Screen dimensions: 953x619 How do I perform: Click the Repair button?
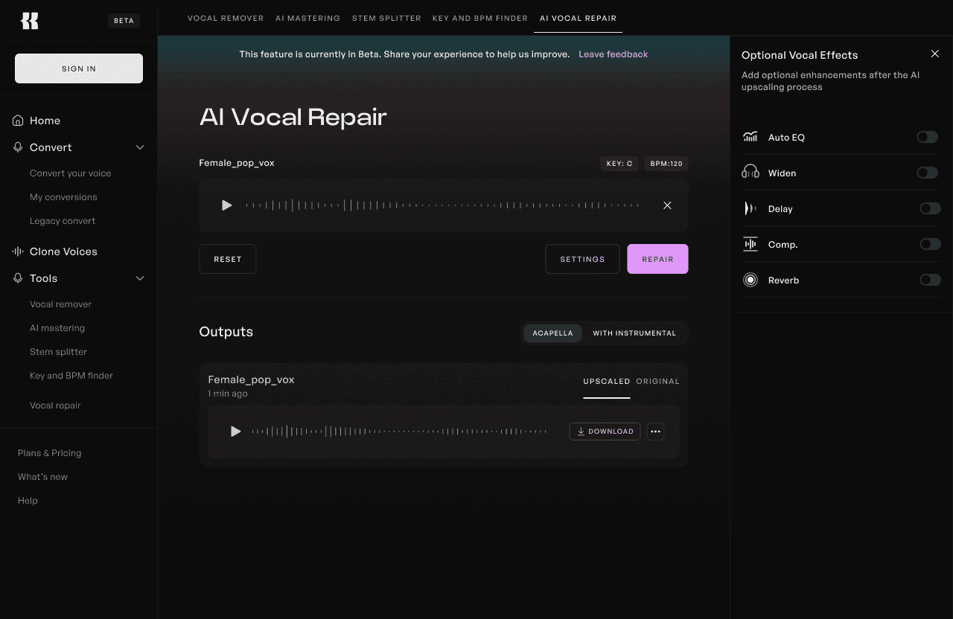[x=657, y=259]
